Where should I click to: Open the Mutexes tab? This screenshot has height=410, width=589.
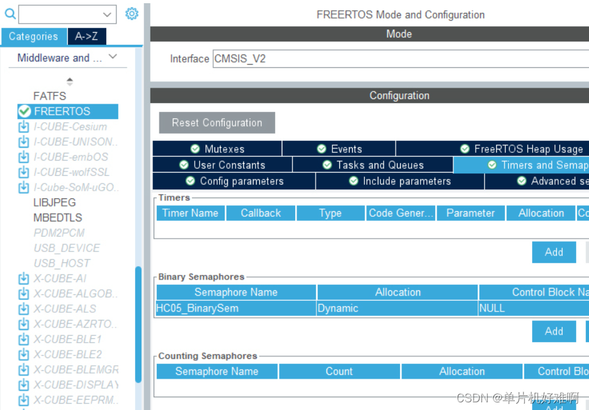[x=217, y=148]
